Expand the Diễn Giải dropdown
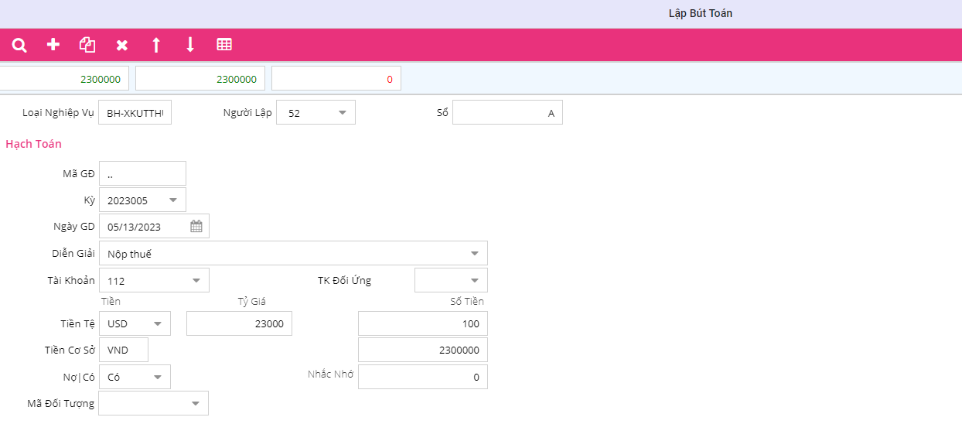The height and width of the screenshot is (424, 962). tap(474, 254)
